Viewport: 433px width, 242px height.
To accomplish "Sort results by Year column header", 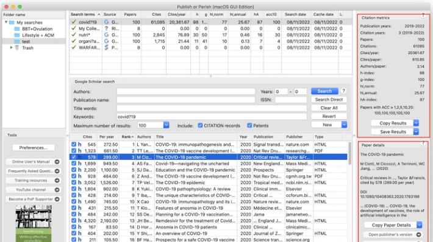I will [243, 137].
